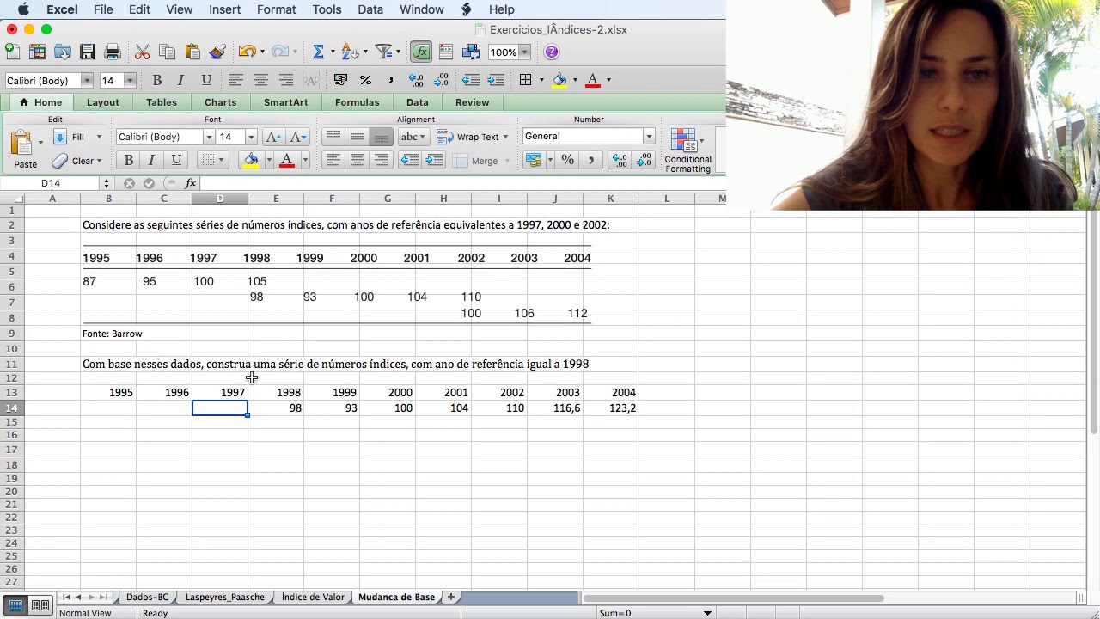Open the Apple menu
The image size is (1100, 619).
(x=23, y=9)
